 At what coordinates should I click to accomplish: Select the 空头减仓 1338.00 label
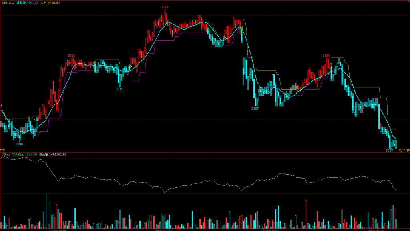click(24, 154)
